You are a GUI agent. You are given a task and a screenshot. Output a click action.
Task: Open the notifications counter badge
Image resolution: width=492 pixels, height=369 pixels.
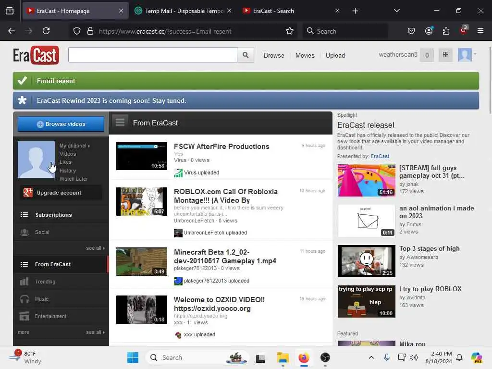click(x=427, y=55)
